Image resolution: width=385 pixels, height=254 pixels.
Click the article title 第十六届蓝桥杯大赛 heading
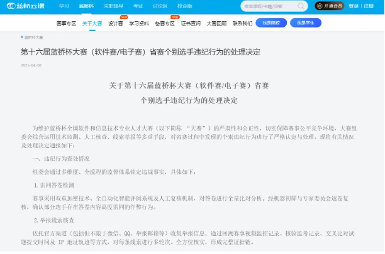tap(140, 52)
